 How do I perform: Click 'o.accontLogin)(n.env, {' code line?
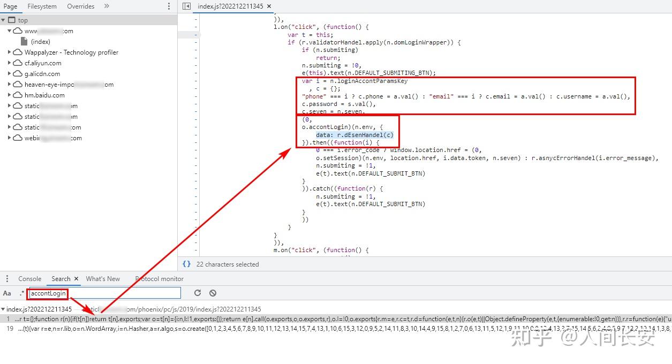[343, 127]
